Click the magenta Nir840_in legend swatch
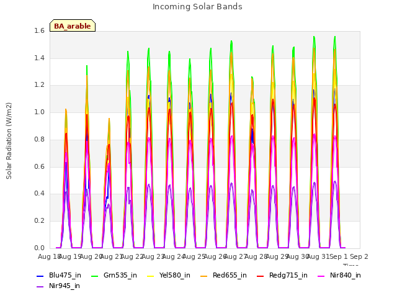This screenshot has height=298, width=397. (x=321, y=276)
